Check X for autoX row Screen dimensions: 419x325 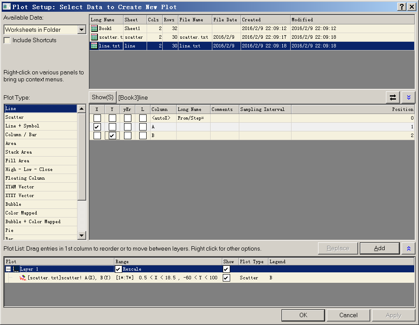[x=97, y=118]
